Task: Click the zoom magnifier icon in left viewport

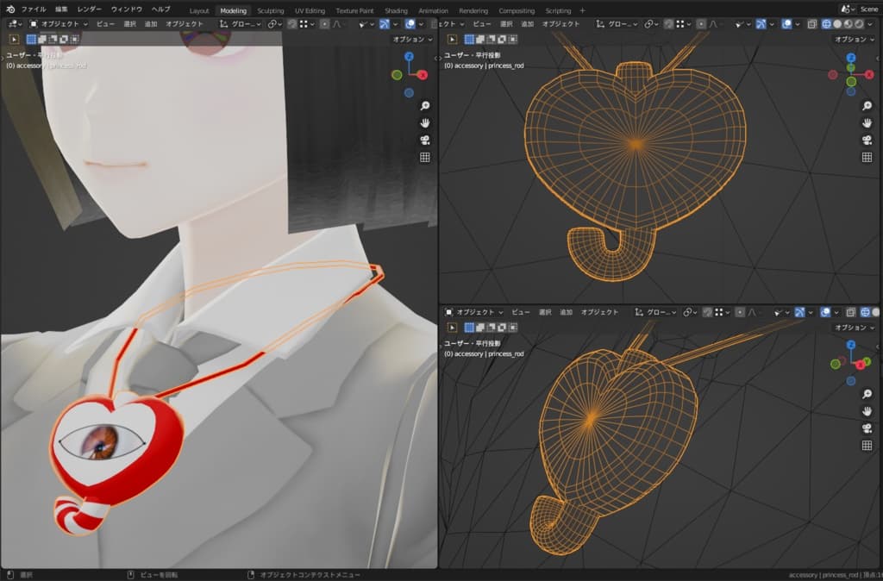Action: [425, 105]
